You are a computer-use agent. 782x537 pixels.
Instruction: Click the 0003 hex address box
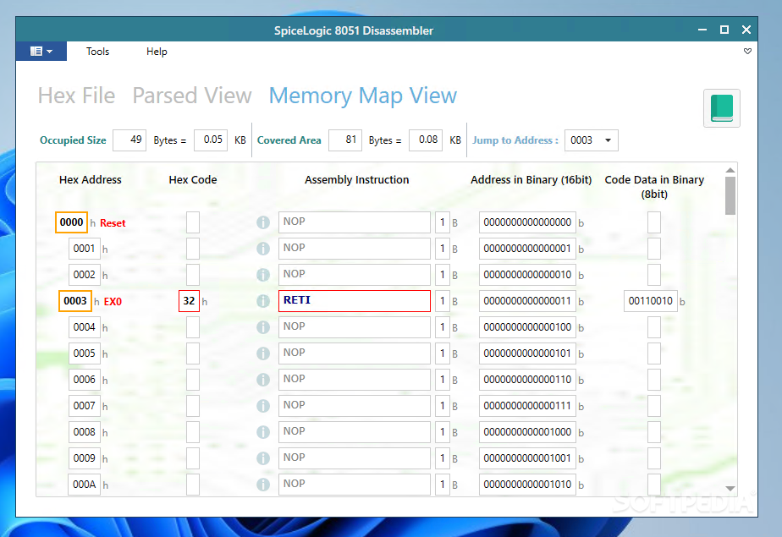[x=75, y=301]
